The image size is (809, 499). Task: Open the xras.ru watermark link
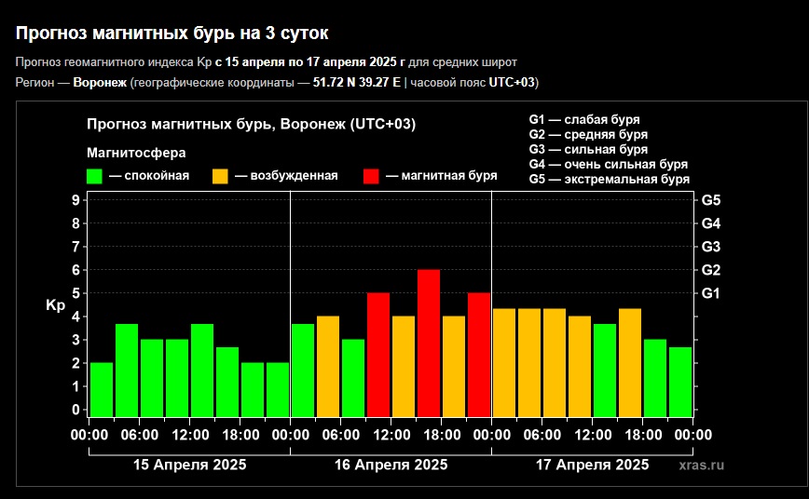[702, 465]
